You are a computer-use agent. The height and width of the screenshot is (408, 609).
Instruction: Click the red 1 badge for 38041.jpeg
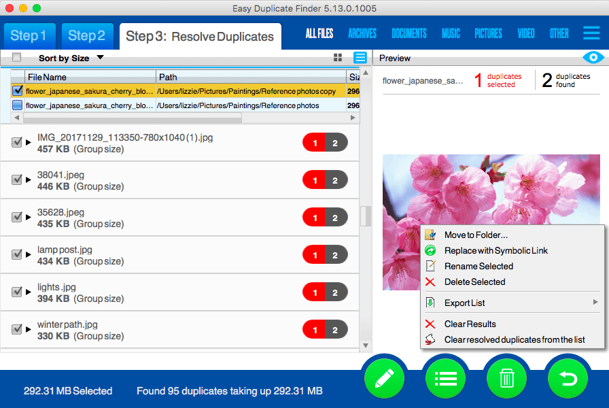[314, 180]
